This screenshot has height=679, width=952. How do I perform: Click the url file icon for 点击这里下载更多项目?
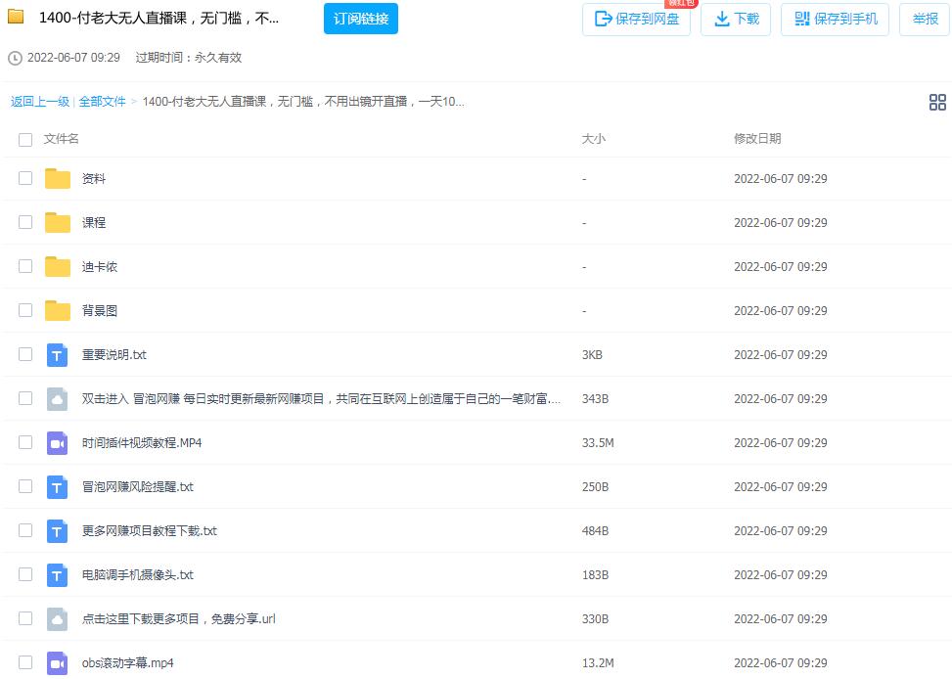[x=57, y=619]
